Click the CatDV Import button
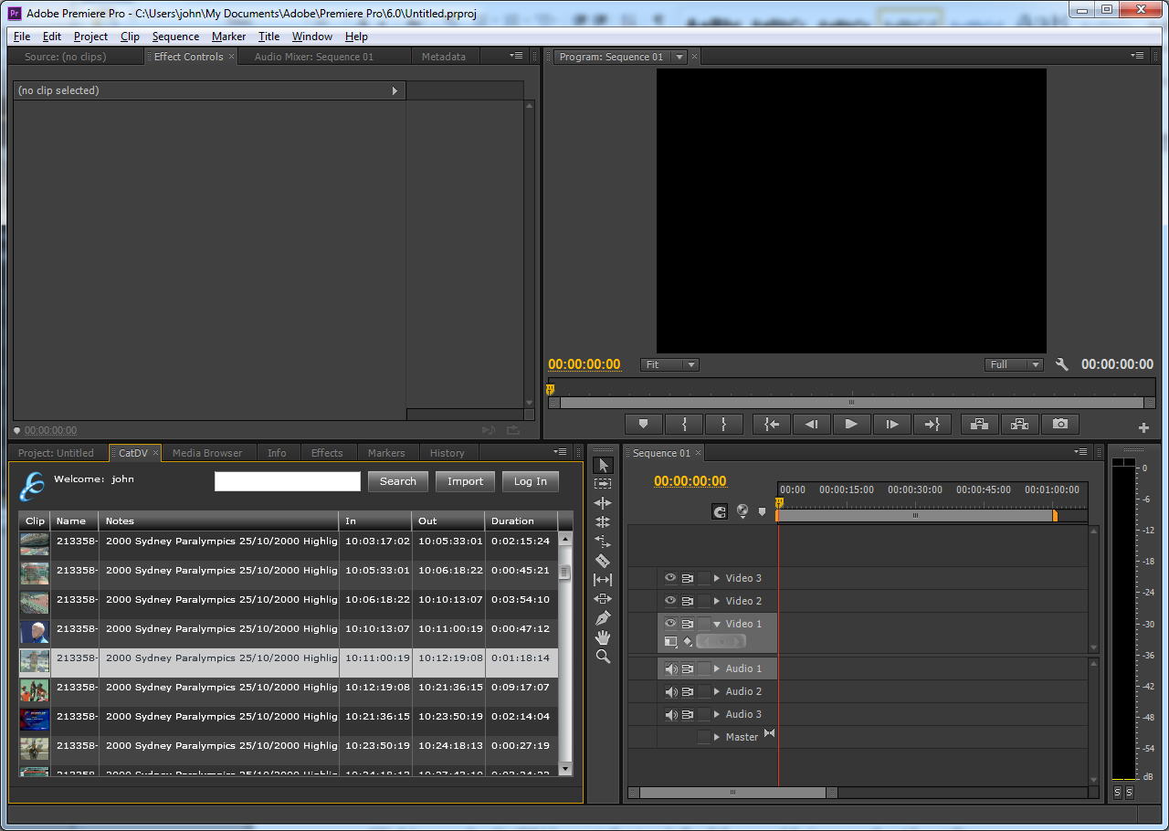This screenshot has height=831, width=1169. tap(465, 481)
